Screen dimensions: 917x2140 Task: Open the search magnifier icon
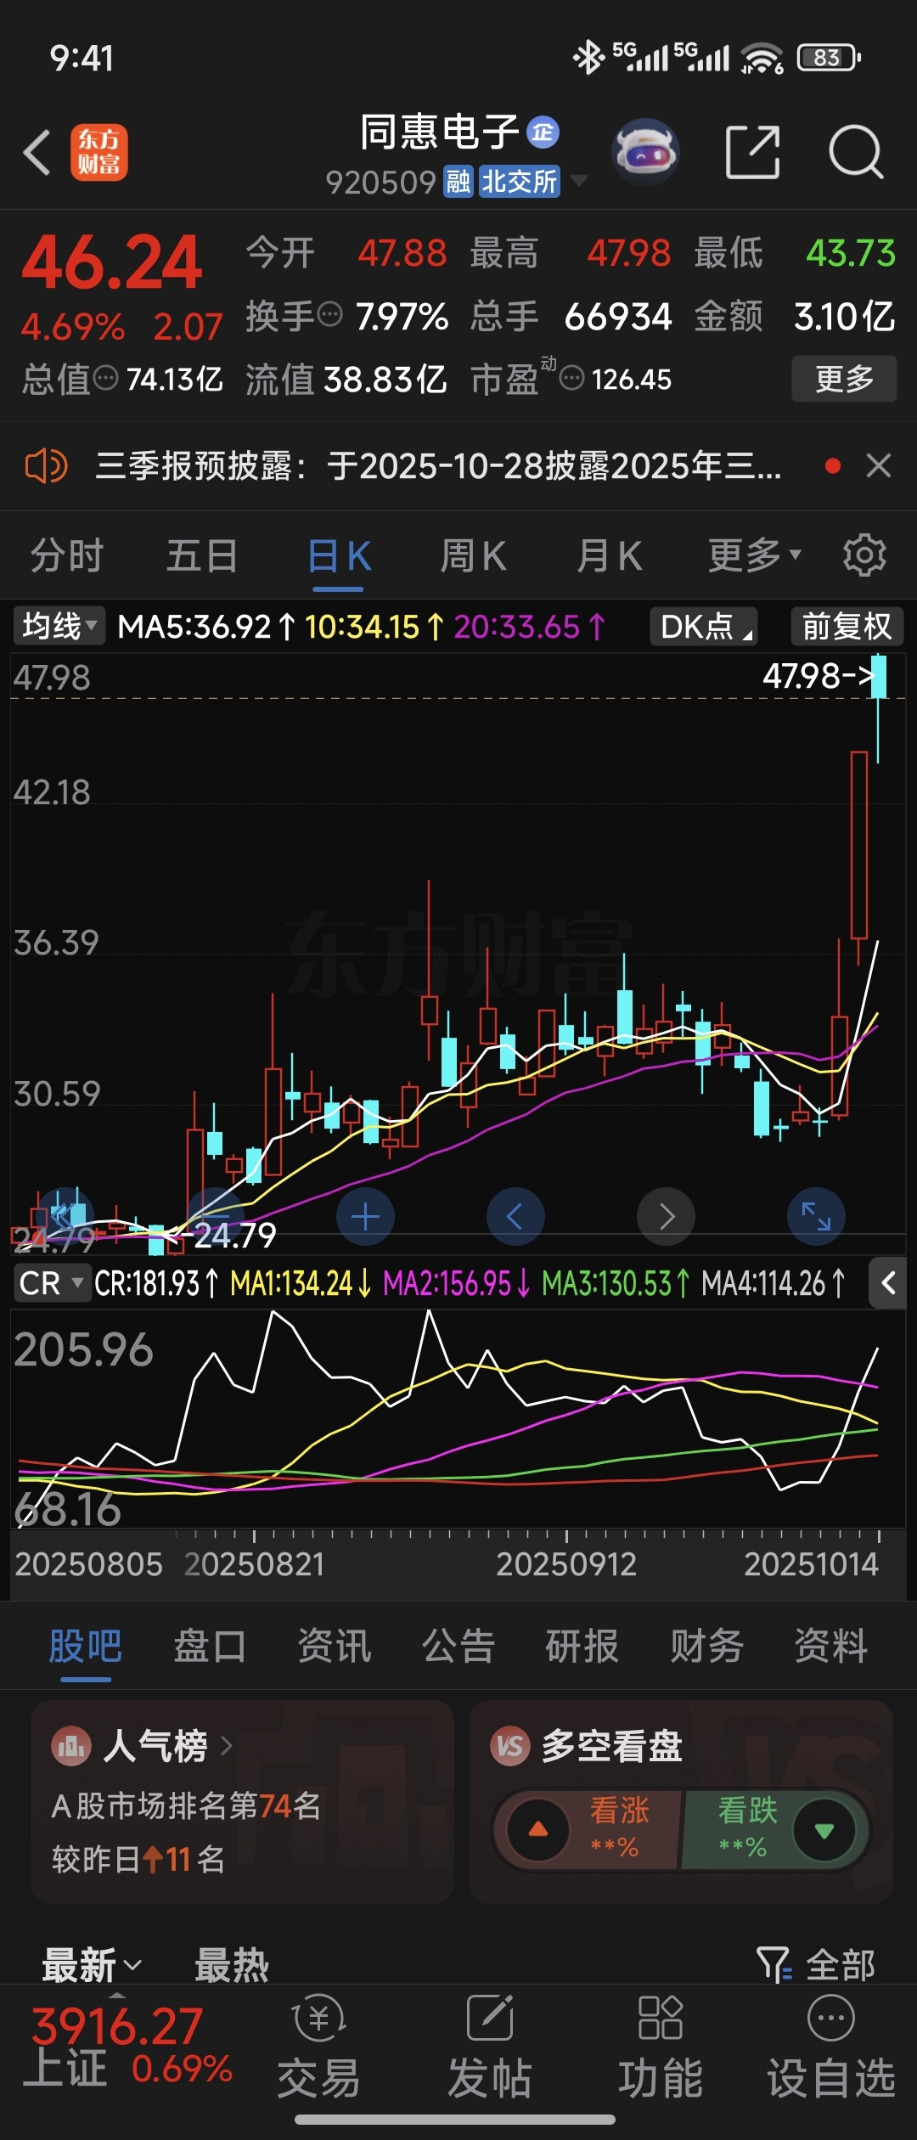[x=856, y=153]
